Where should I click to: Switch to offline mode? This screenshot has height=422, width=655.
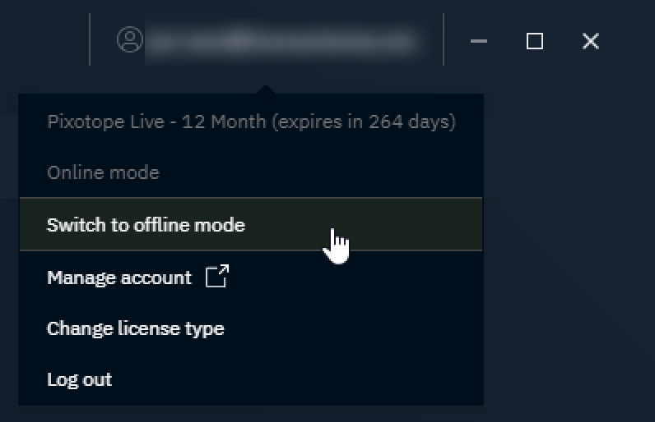[x=146, y=225]
